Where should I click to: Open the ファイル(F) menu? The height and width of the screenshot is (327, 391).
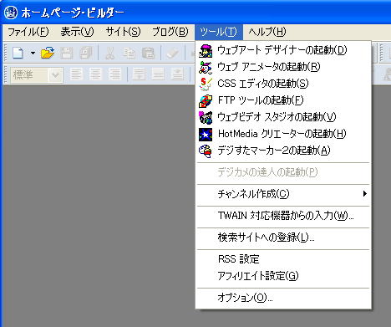(28, 32)
